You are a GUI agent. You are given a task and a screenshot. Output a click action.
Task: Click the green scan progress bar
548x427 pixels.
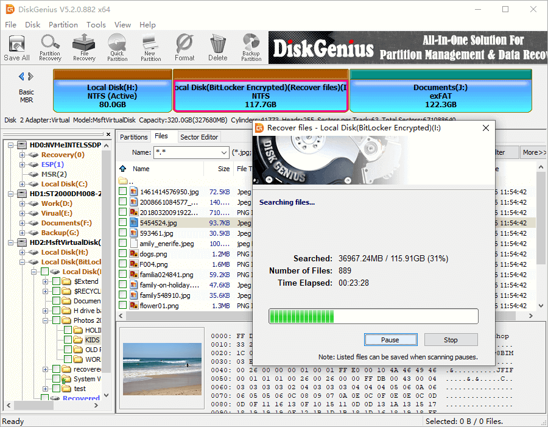coord(373,316)
